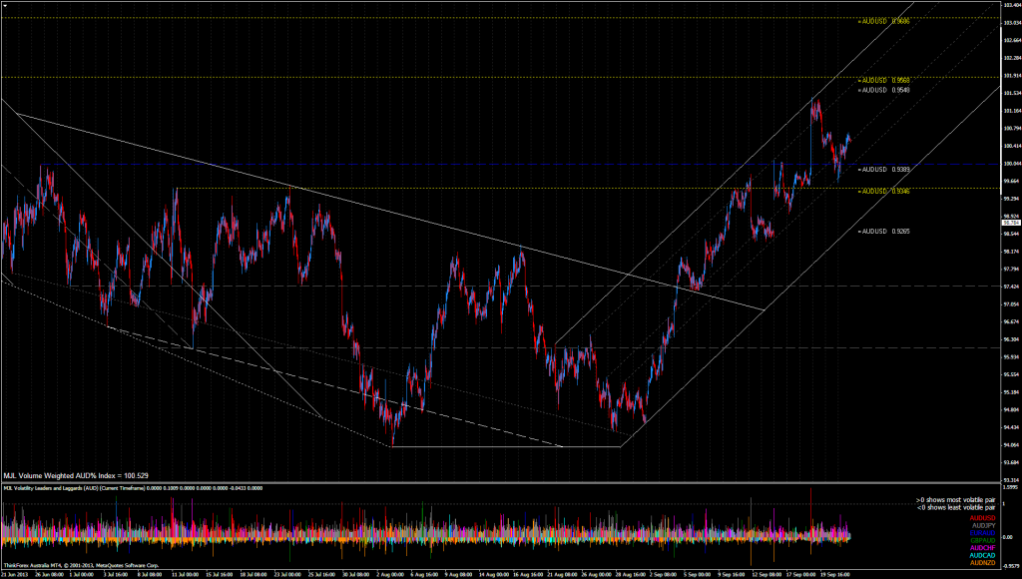
Task: Select the AUDJPY legend entry
Action: [983, 525]
